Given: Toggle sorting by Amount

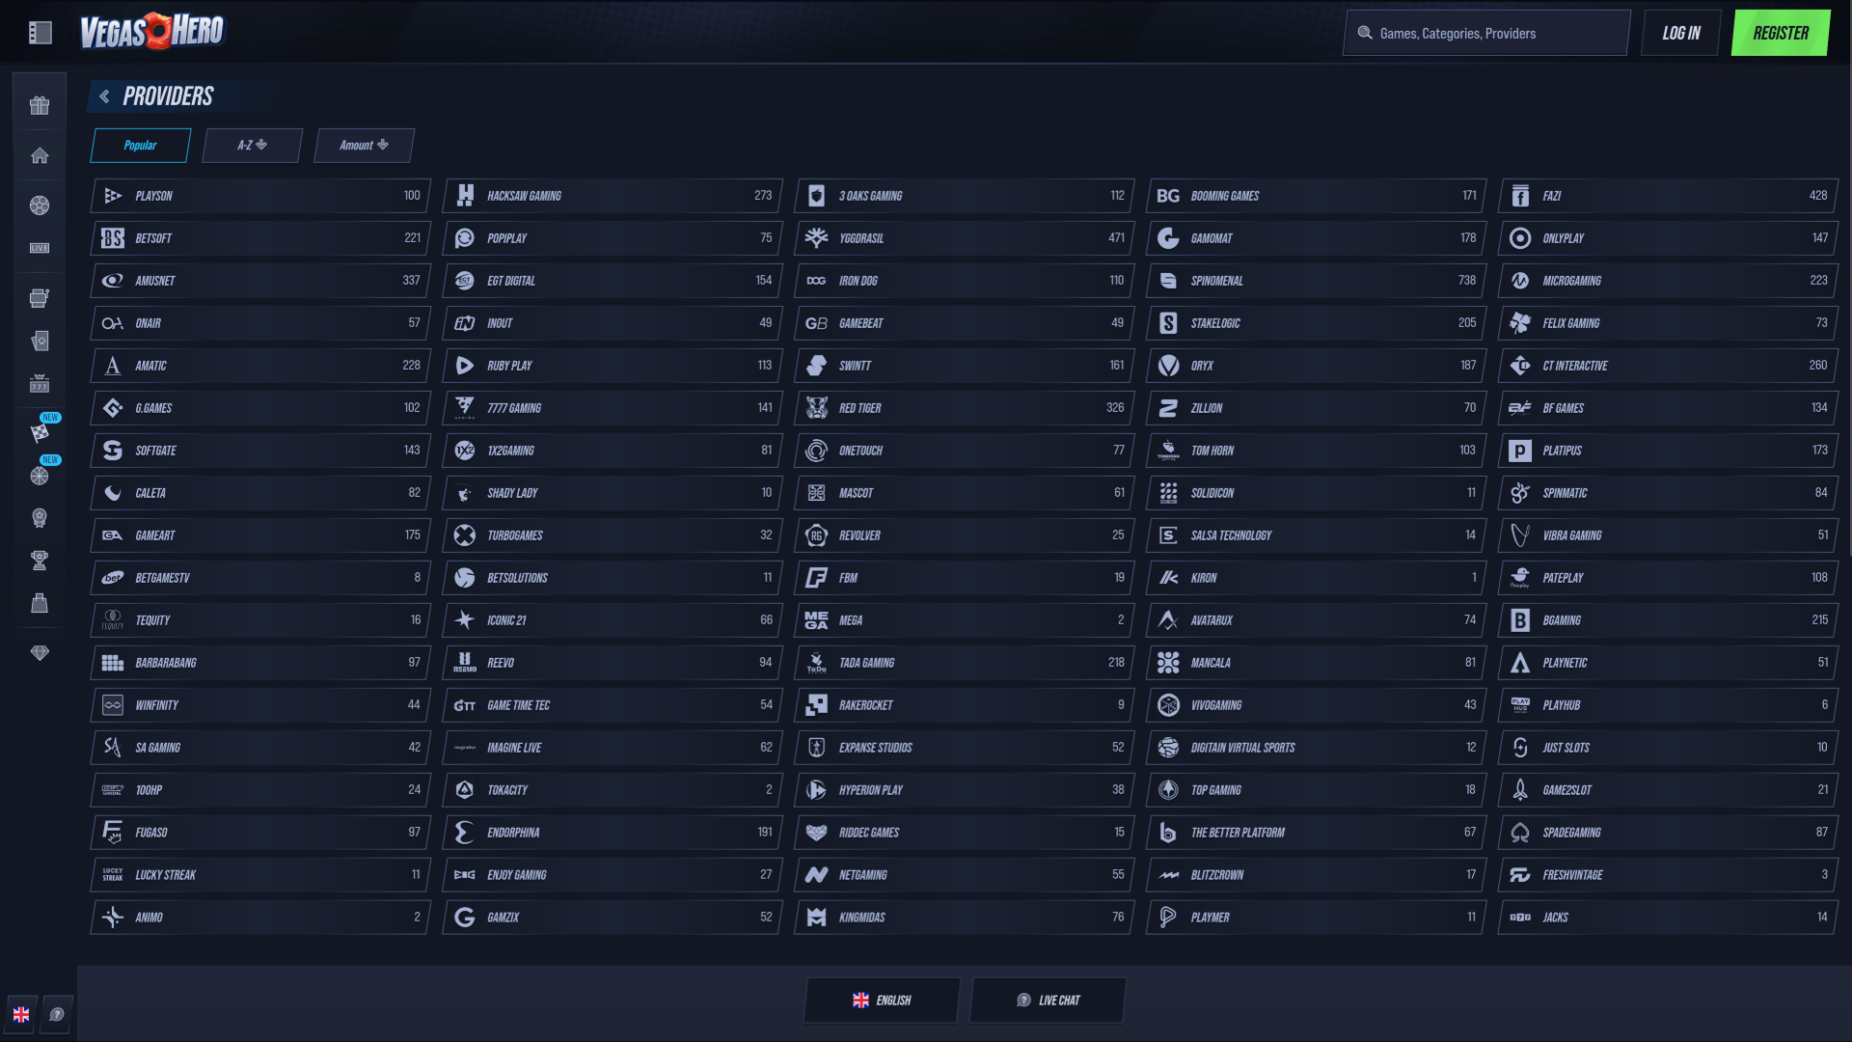Looking at the screenshot, I should (x=363, y=145).
